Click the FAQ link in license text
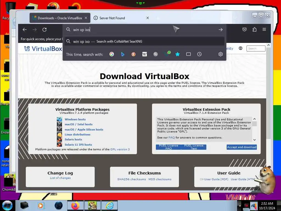The height and width of the screenshot is (211, 281). [172, 137]
